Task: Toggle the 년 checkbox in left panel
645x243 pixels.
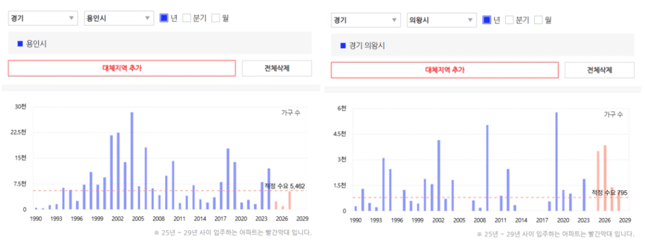Action: click(x=164, y=18)
